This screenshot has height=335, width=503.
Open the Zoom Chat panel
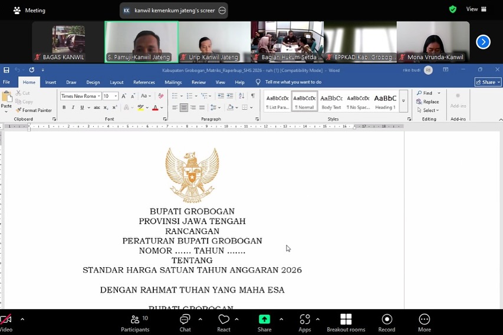185,319
